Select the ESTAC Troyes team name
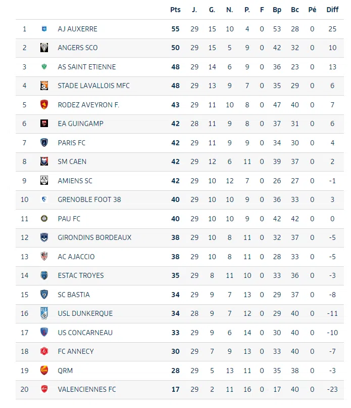Viewport: 351px width, 408px height. point(81,275)
